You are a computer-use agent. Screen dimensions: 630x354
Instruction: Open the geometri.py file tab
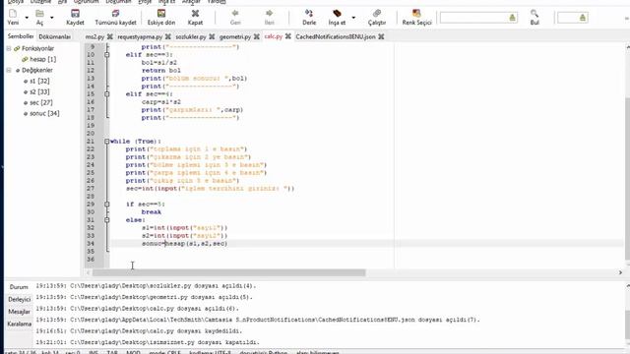coord(235,36)
